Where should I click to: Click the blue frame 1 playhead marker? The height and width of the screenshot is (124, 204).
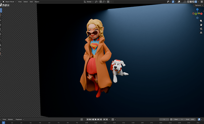coord(4,123)
